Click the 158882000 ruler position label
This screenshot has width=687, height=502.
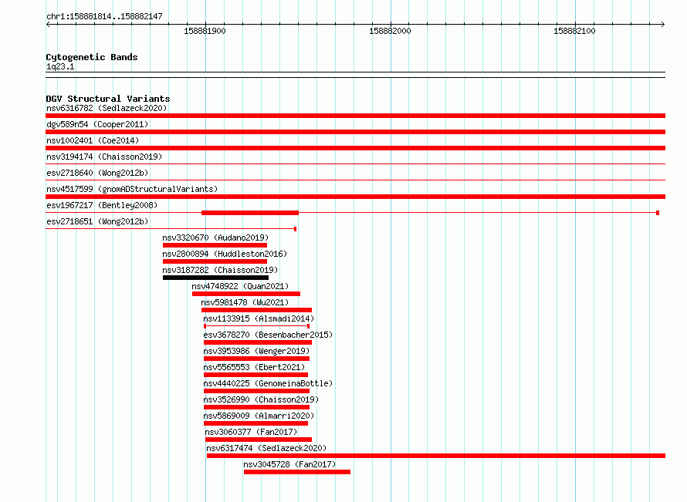390,31
